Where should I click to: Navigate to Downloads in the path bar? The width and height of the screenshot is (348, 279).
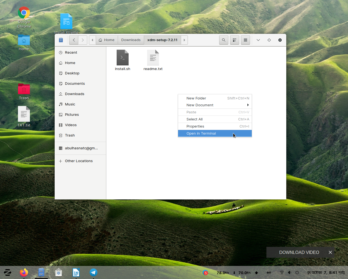(x=131, y=40)
